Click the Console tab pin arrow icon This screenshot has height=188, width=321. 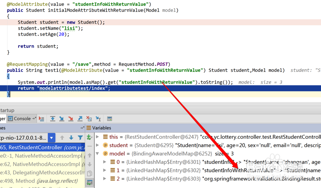click(34, 118)
